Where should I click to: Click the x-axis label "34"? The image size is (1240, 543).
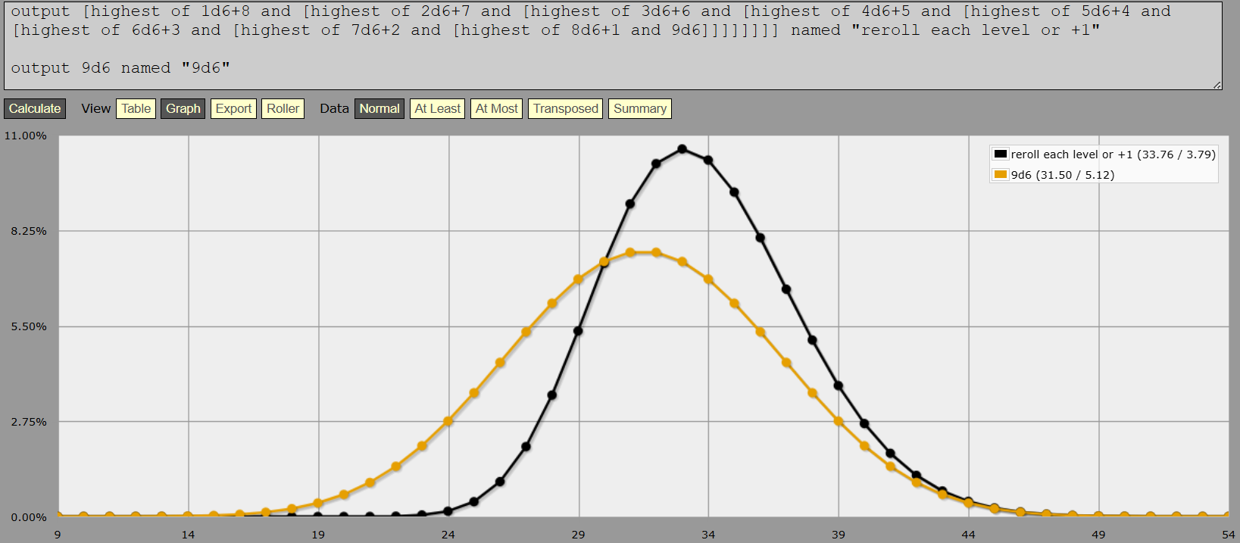(x=708, y=535)
